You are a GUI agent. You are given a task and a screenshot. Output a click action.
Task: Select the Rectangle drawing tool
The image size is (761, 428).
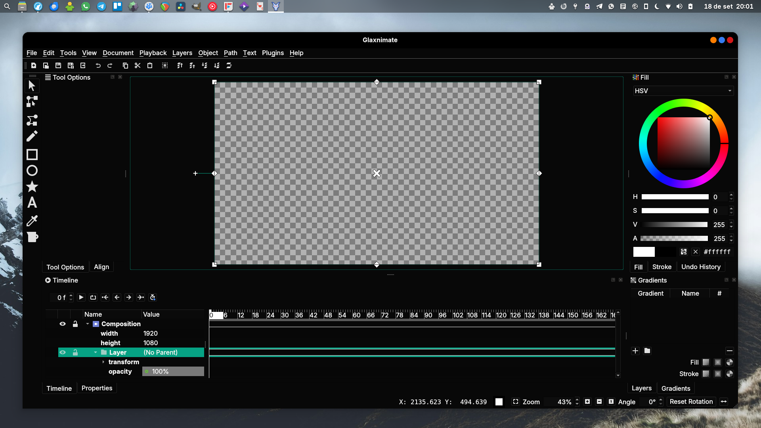32,155
